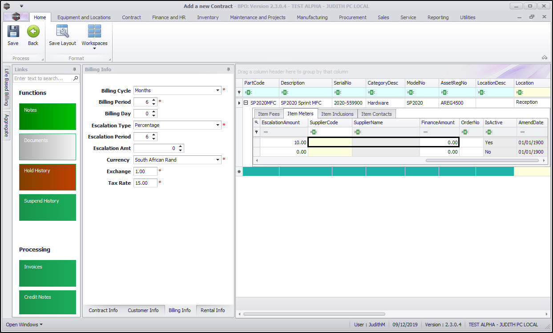Switch to the Rental Info tab

pos(213,310)
